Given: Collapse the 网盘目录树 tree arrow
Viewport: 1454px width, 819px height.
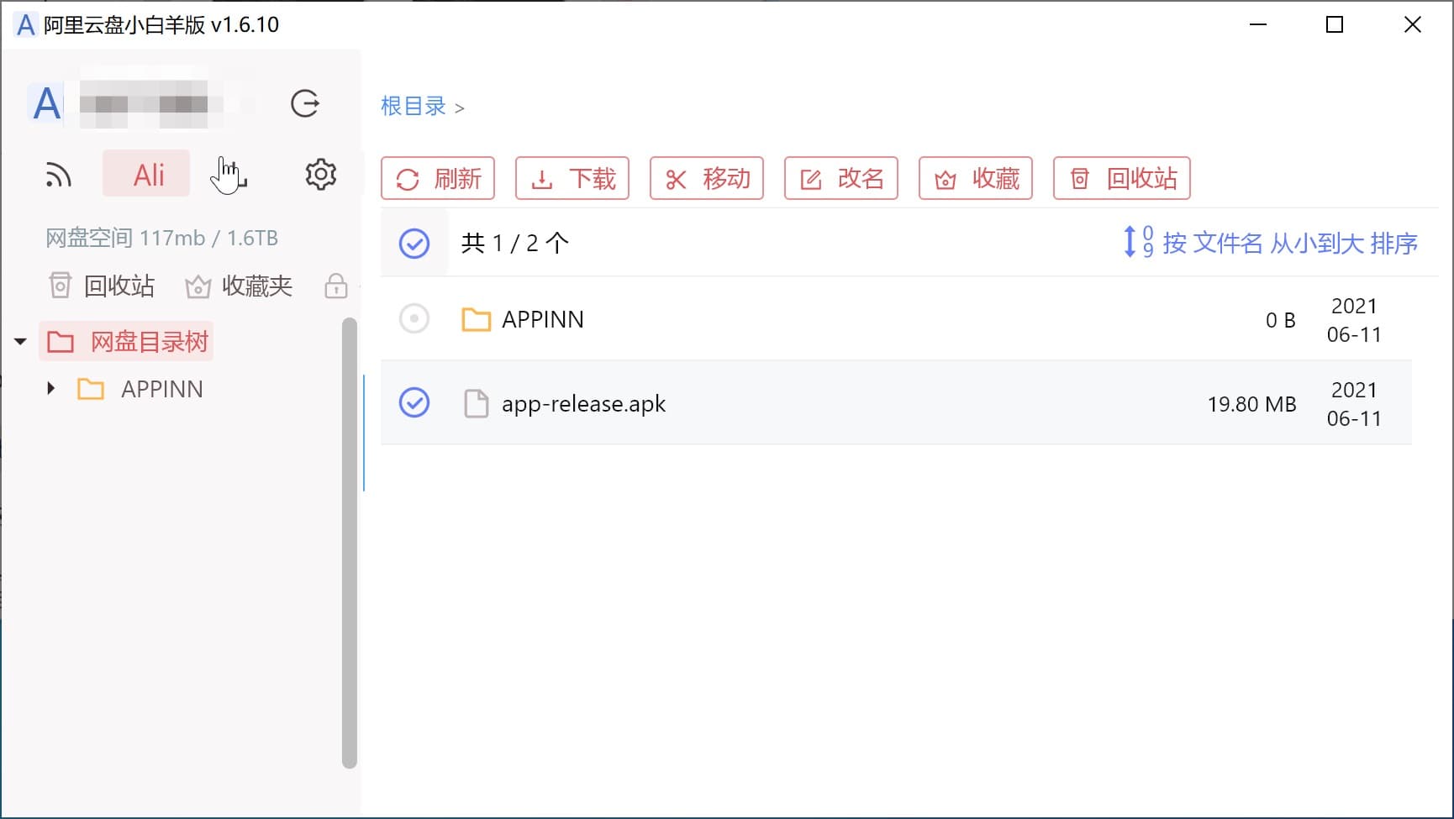Looking at the screenshot, I should point(20,342).
